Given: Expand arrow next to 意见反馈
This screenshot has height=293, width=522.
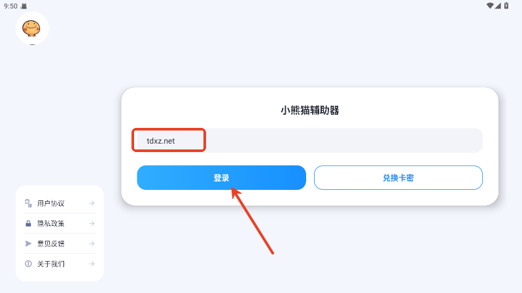Looking at the screenshot, I should (92, 243).
